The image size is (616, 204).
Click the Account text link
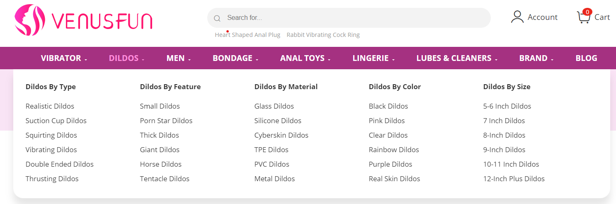[x=542, y=17]
